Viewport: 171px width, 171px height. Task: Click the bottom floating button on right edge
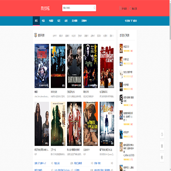pyautogui.click(x=162, y=158)
